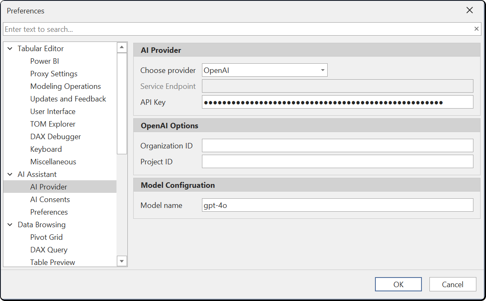Collapse the AI Assistant tree section
Viewport: 486px width, 301px height.
tap(10, 174)
